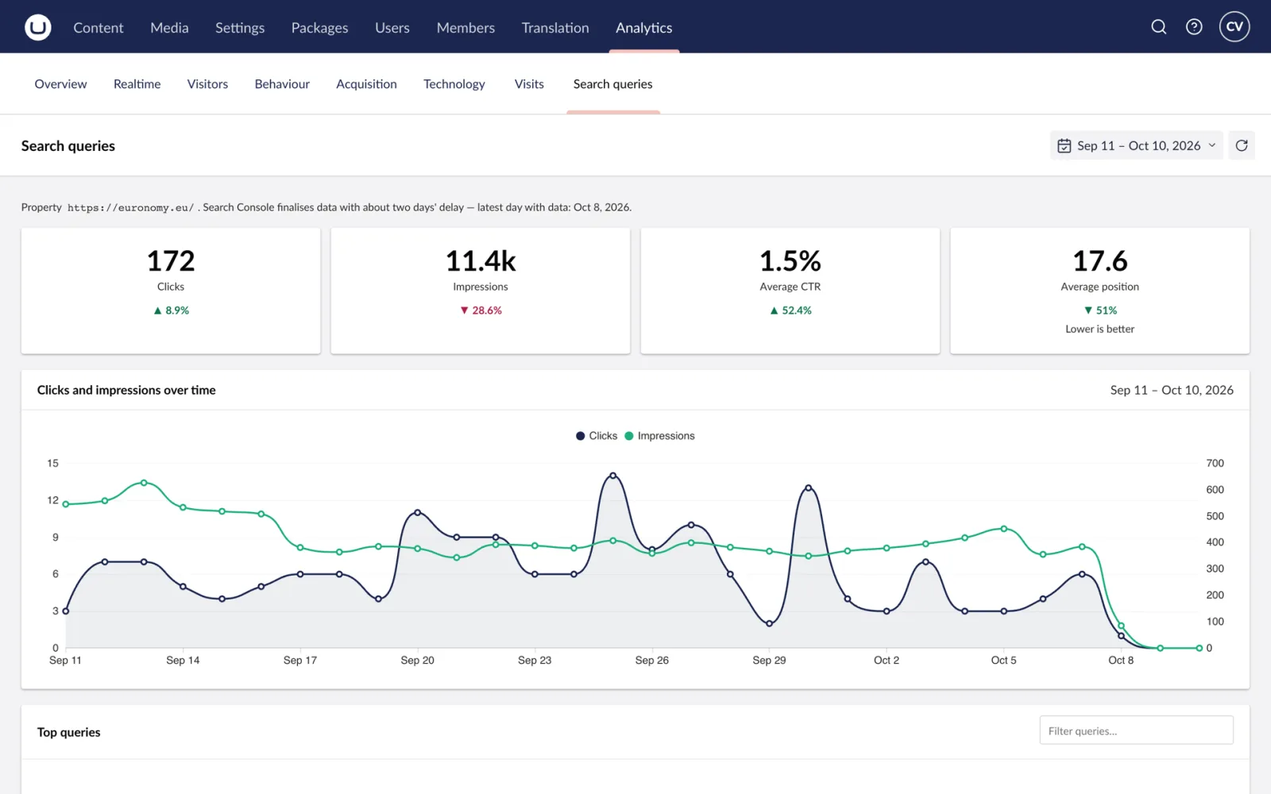Focus the Filter queries input field
This screenshot has height=794, width=1271.
click(x=1136, y=730)
